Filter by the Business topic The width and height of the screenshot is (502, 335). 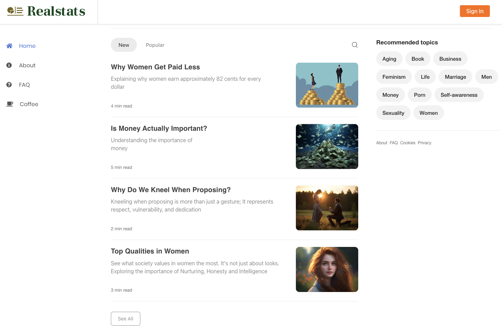pos(450,59)
